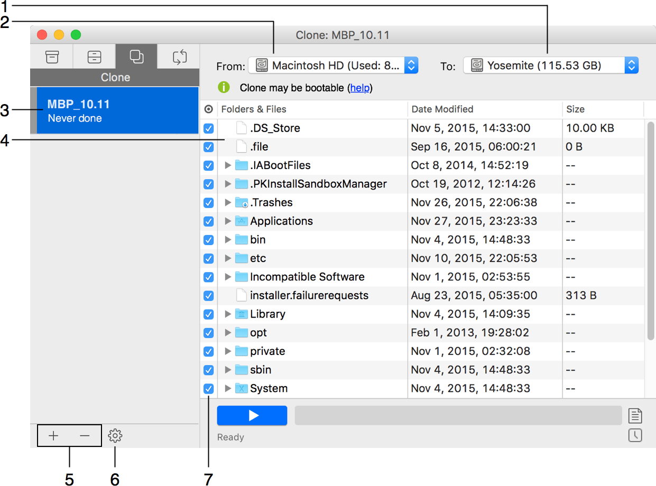Expand the opt folder
This screenshot has height=486, width=656.
point(228,332)
